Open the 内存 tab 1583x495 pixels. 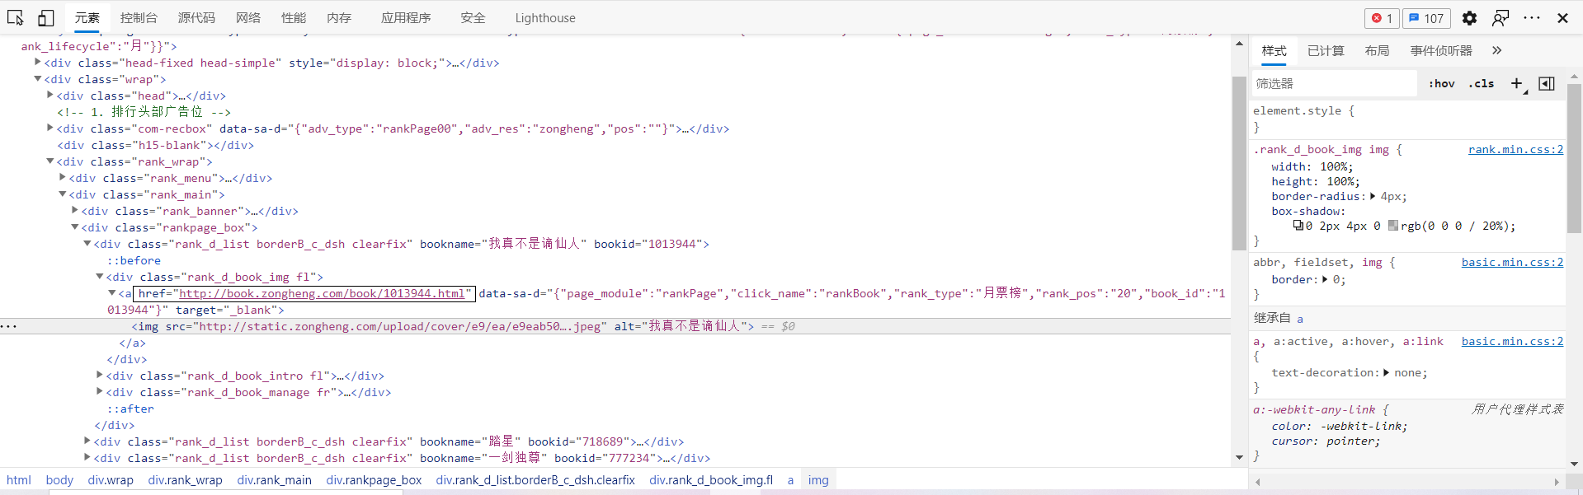point(338,18)
